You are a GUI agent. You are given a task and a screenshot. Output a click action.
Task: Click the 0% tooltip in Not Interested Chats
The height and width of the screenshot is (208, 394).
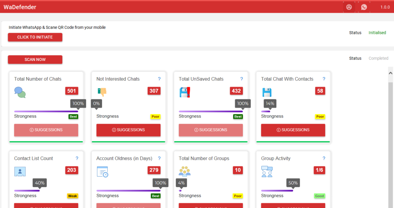97,104
